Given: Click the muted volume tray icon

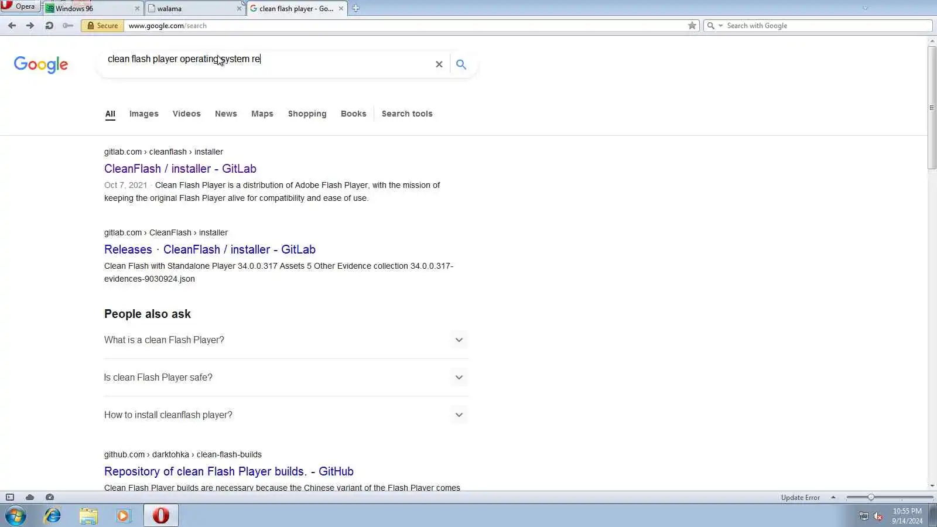Looking at the screenshot, I should pyautogui.click(x=878, y=516).
